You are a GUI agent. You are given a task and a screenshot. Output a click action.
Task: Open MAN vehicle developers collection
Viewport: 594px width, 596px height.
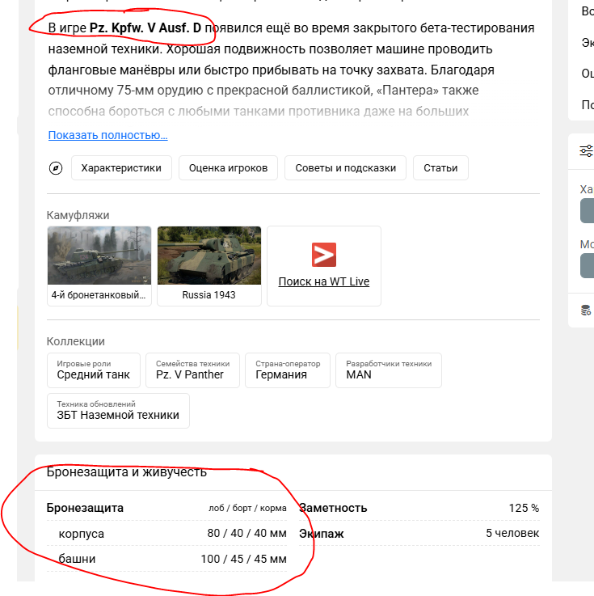(389, 370)
